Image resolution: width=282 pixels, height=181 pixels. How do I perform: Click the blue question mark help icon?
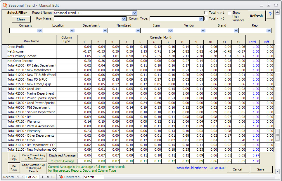270,15
